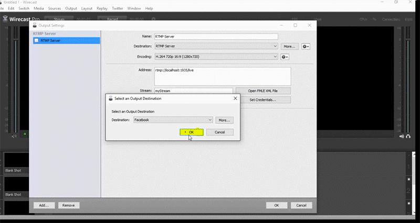The image size is (420, 223).
Task: Click More next to Facebook destination
Action: [224, 120]
